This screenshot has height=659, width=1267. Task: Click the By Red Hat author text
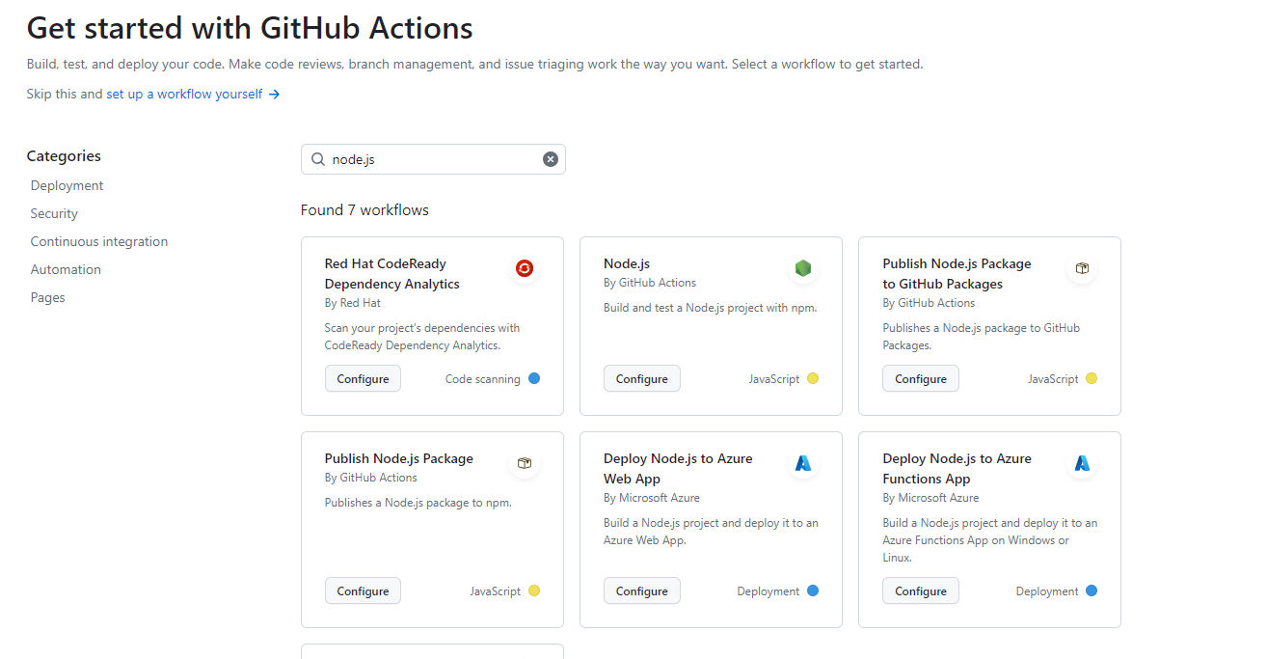[353, 303]
